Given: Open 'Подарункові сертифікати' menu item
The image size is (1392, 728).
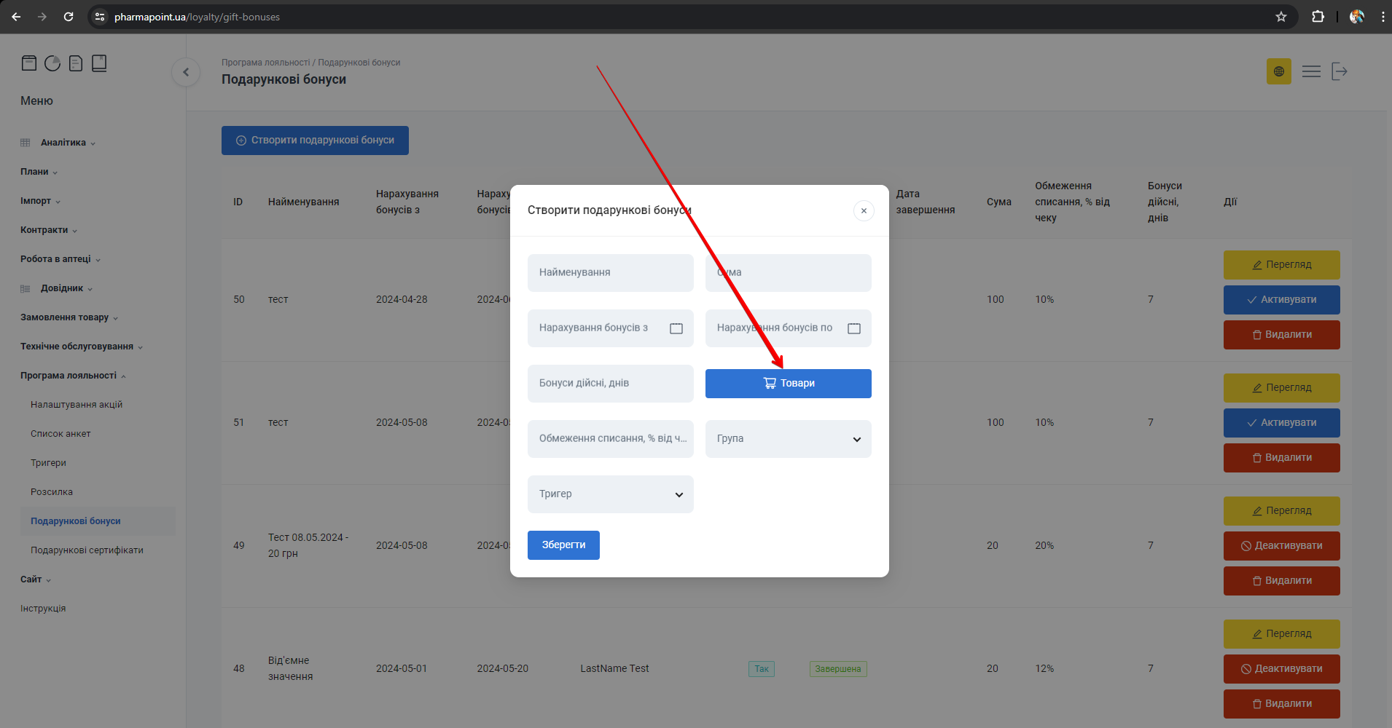Looking at the screenshot, I should tap(87, 550).
